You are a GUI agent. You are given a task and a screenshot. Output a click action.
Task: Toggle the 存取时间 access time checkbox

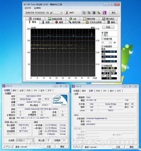[x=103, y=66]
